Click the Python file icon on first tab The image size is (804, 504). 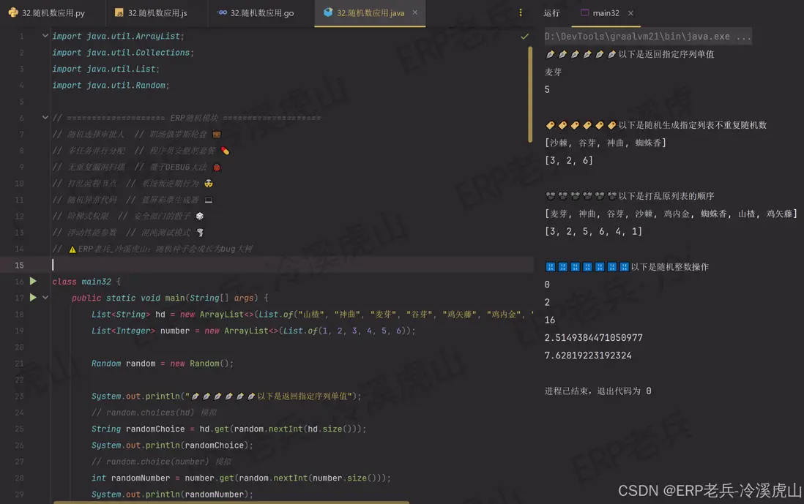coord(13,13)
